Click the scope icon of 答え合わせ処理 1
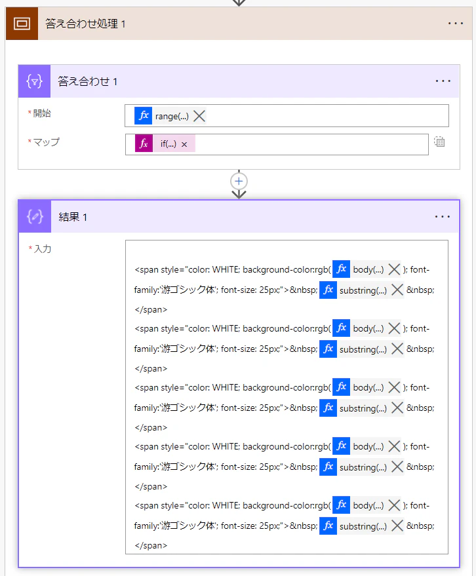 pyautogui.click(x=22, y=24)
